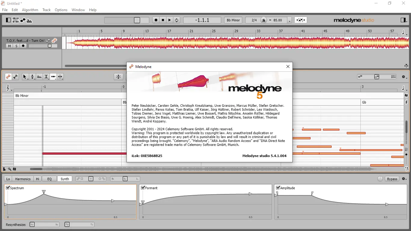Select the Note Separation tool
411x231 pixels.
point(60,77)
